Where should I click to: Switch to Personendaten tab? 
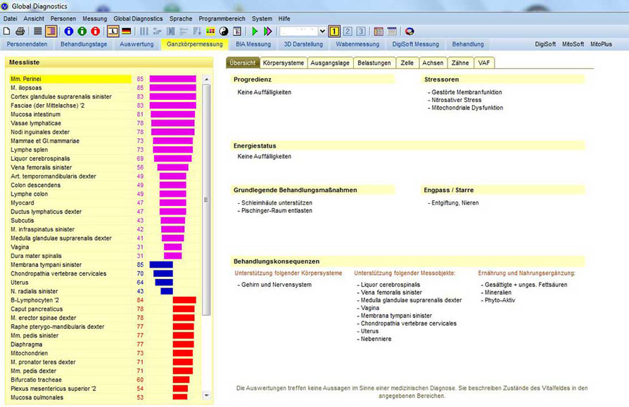click(27, 44)
